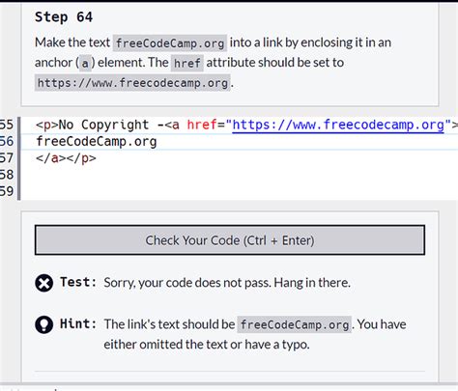Click the 'Sorry, your code does not pass' message

coord(227,283)
